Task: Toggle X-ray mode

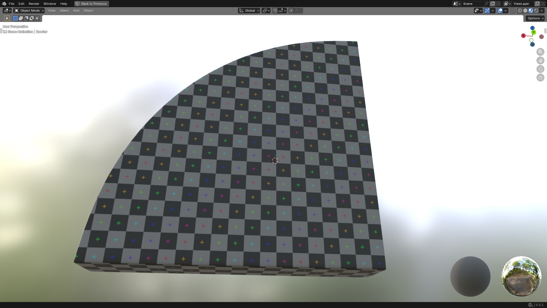Action: coord(513,11)
